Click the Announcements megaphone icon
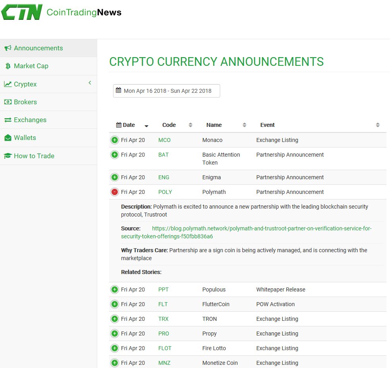 tap(8, 48)
